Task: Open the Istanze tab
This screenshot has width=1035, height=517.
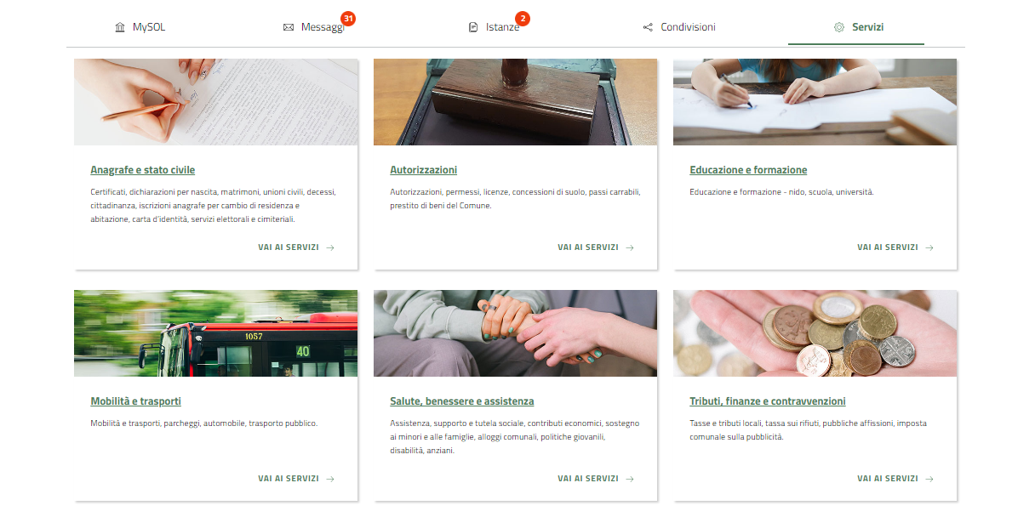Action: (495, 27)
